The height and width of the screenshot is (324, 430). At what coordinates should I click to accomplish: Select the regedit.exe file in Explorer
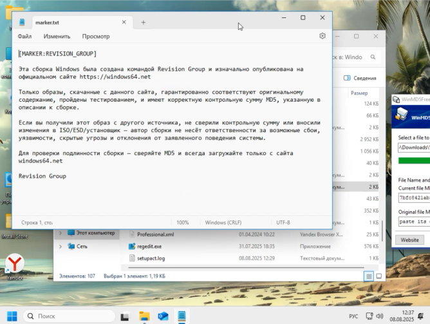tap(149, 246)
